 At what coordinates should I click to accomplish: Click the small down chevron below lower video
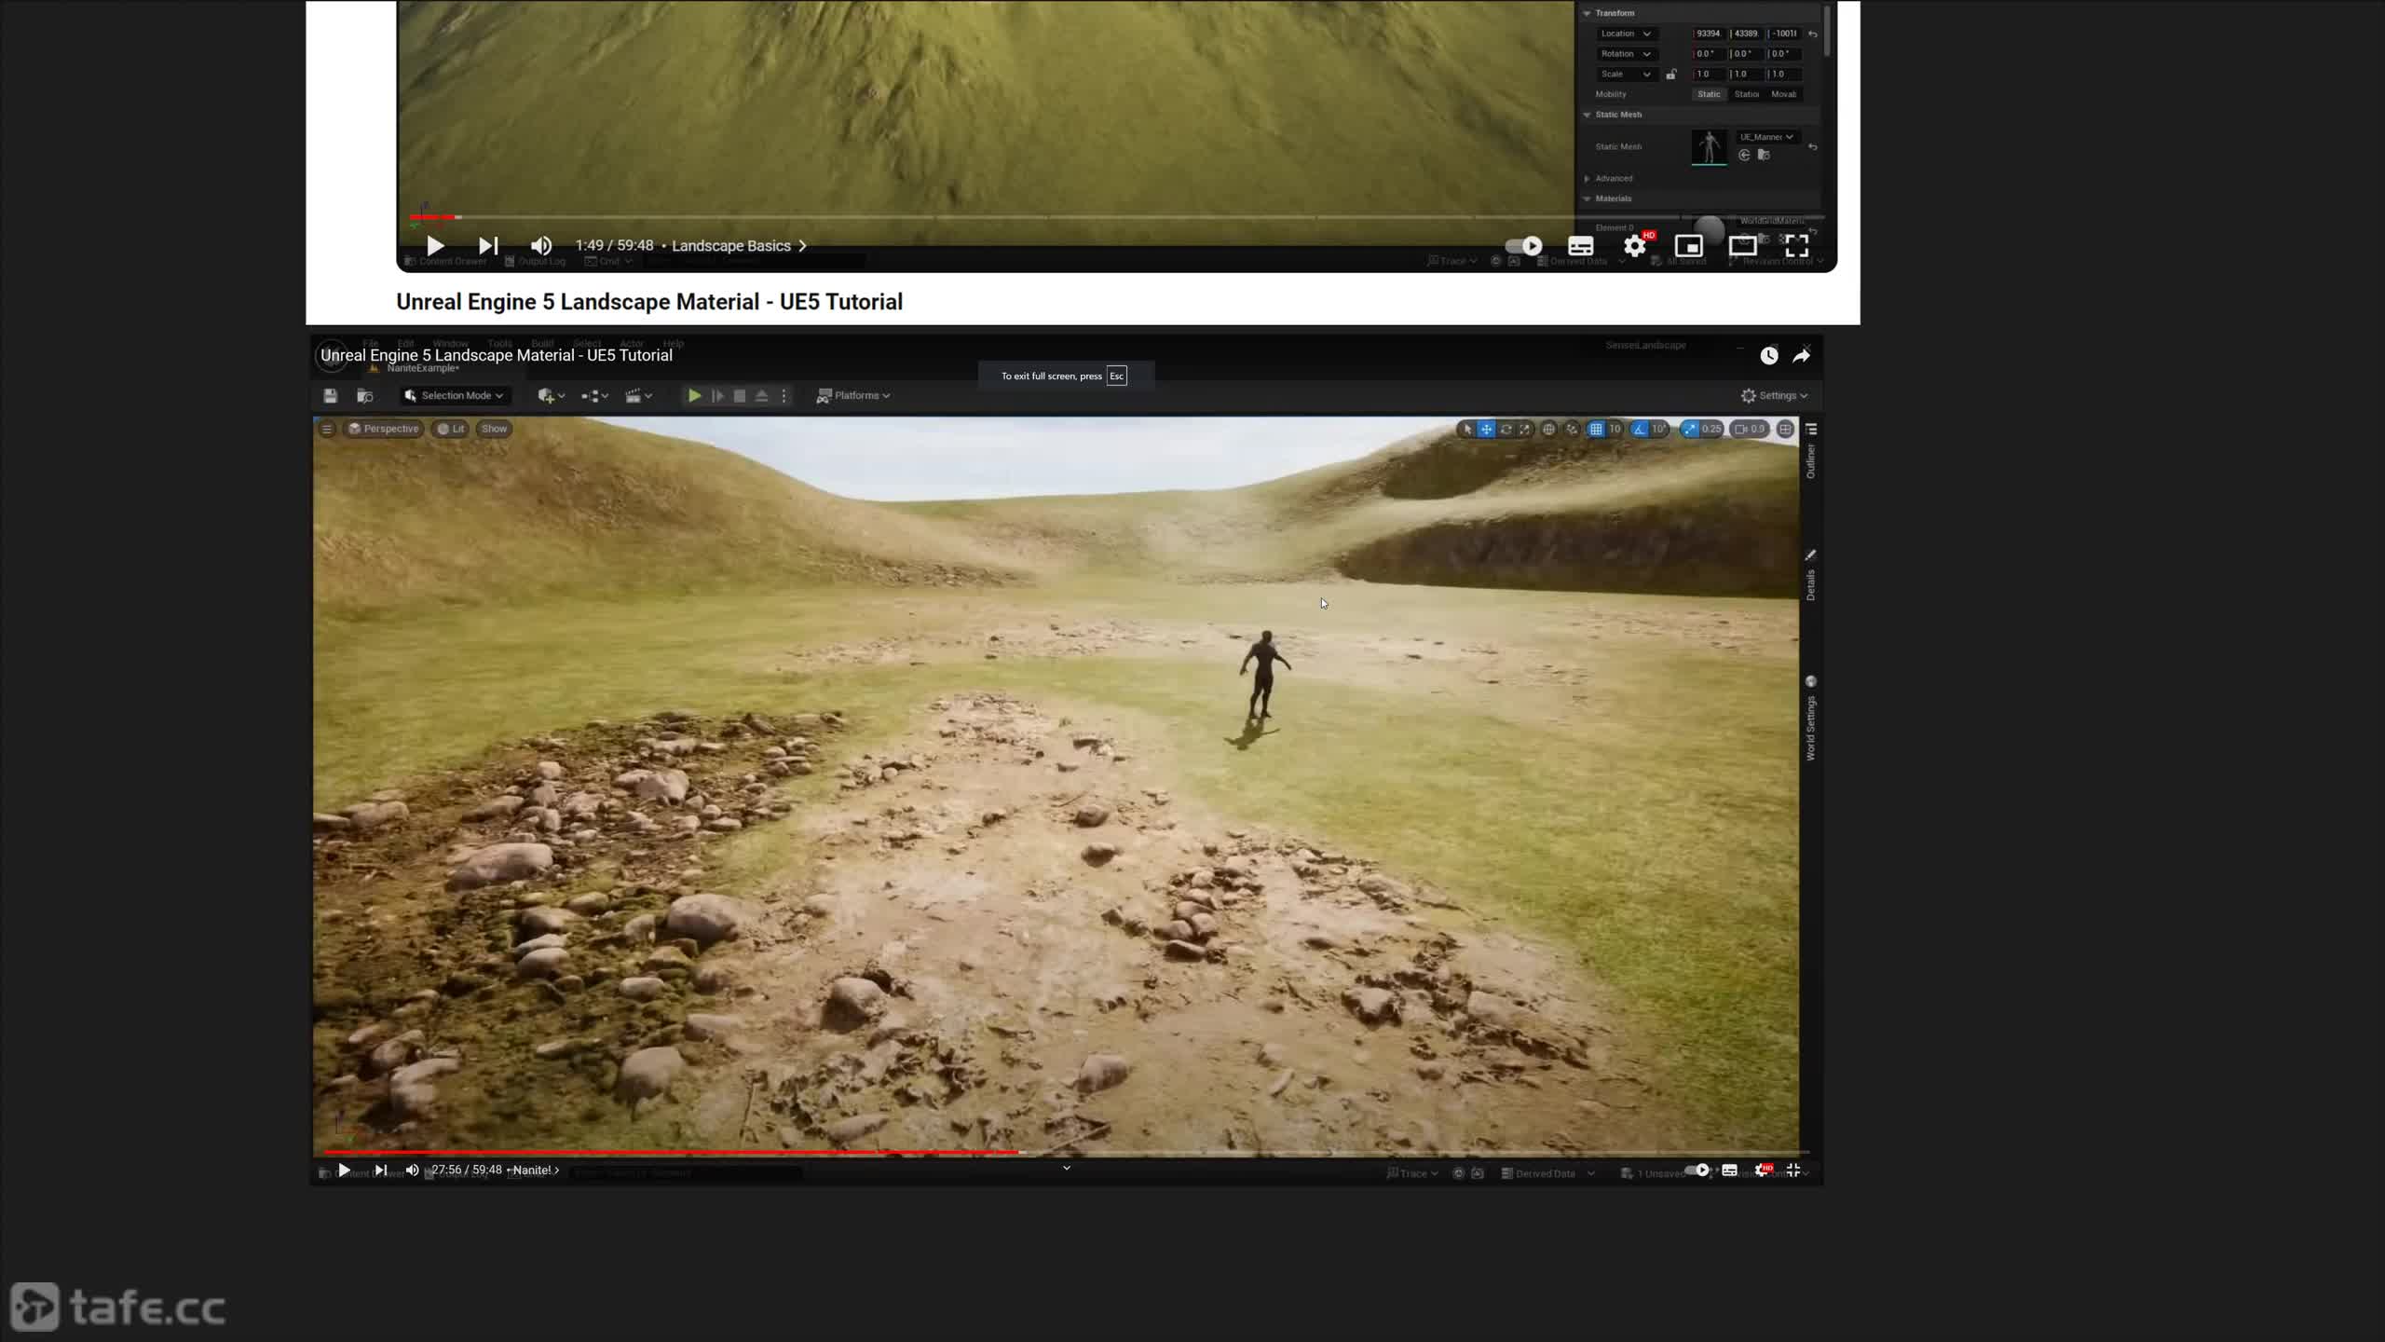(1067, 1168)
